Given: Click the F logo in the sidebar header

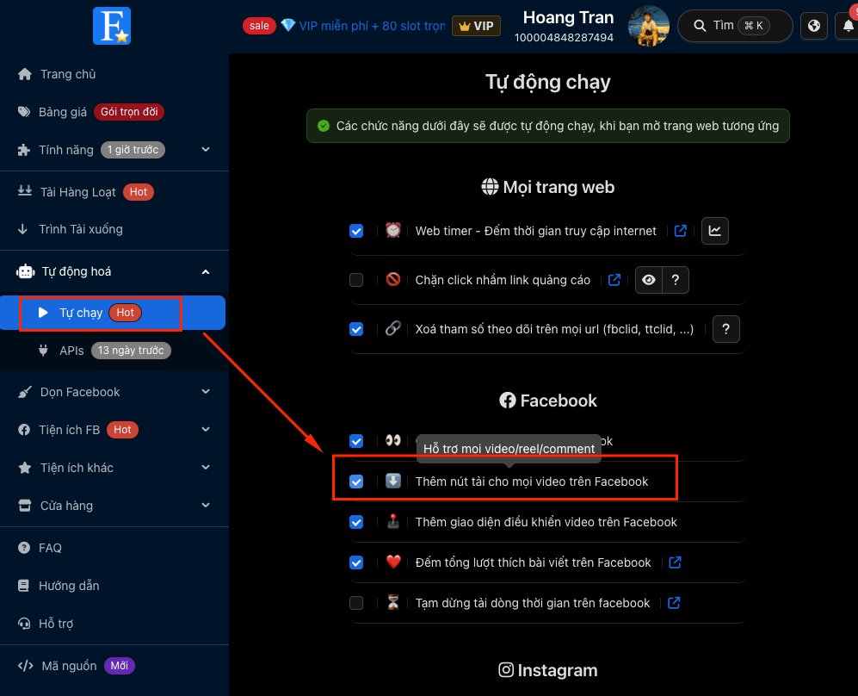Looking at the screenshot, I should tap(112, 26).
